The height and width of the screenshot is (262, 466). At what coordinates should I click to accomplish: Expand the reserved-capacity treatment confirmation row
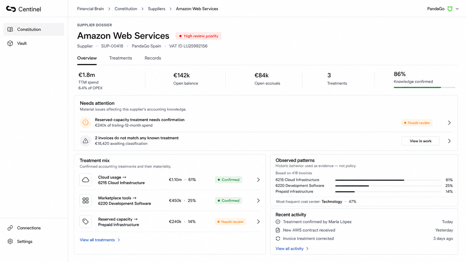point(449,123)
